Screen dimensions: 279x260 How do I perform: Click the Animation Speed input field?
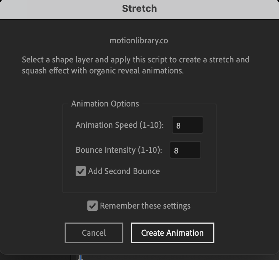pos(187,125)
